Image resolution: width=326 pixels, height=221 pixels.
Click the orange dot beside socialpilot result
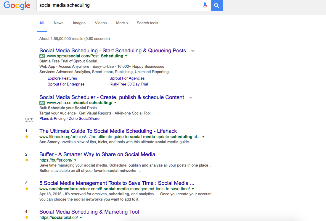[x=27, y=217]
